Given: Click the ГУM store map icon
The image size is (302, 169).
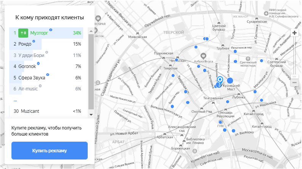Looking at the screenshot, I should 220,122.
